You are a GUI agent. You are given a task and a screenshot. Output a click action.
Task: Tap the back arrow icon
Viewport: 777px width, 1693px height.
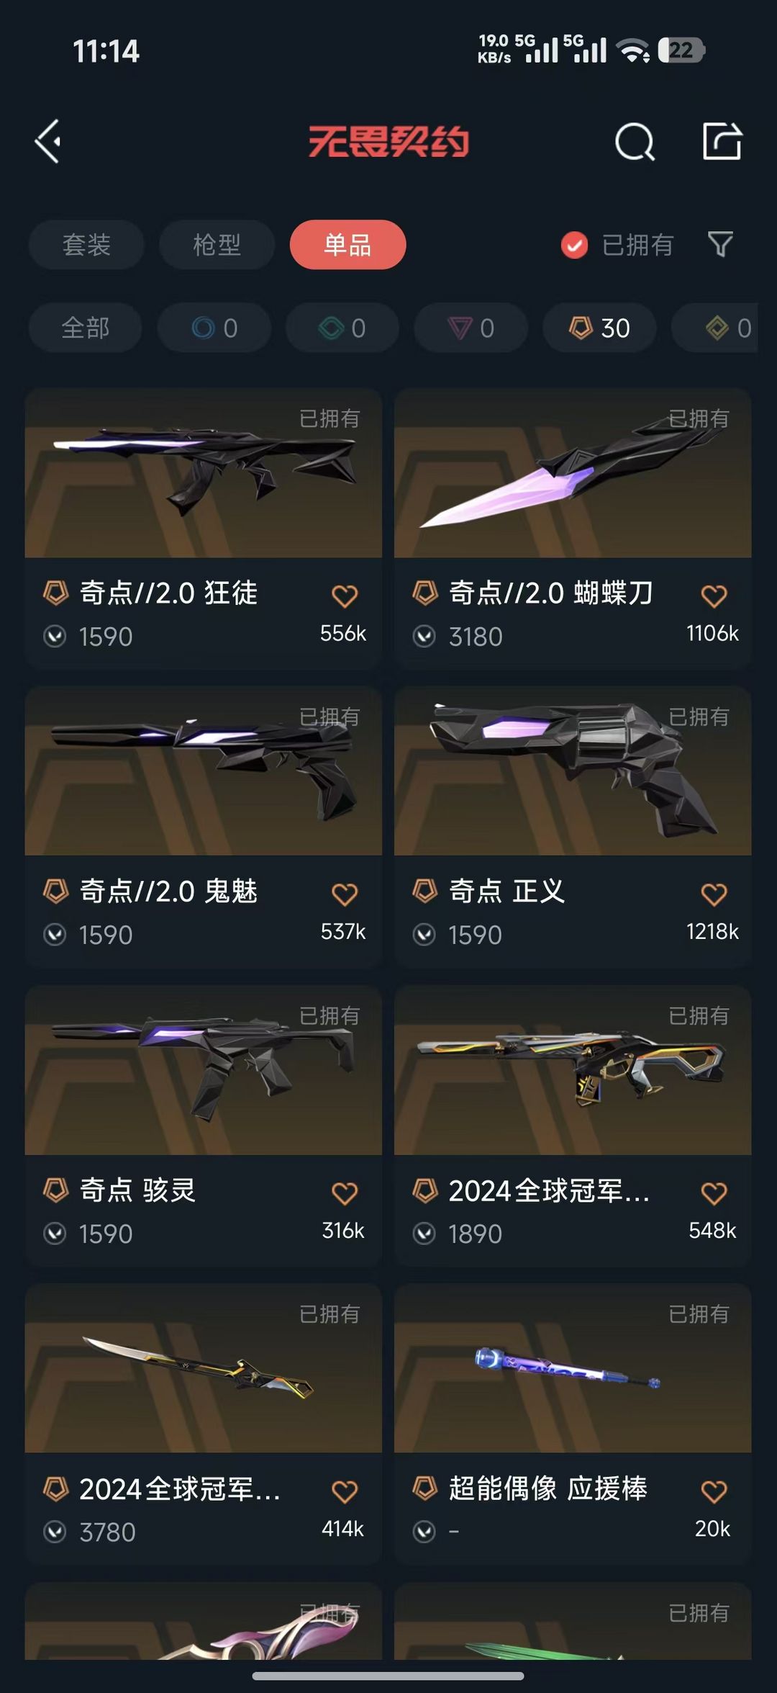pyautogui.click(x=48, y=141)
